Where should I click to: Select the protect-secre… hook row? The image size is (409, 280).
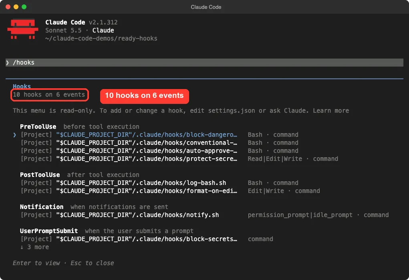pyautogui.click(x=179, y=159)
